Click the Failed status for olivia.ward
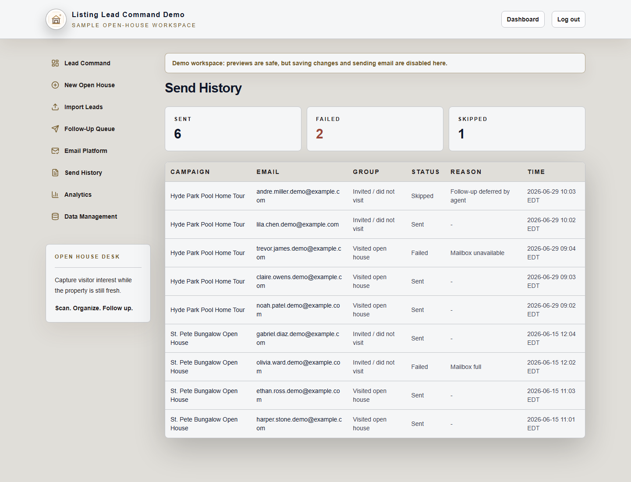Image resolution: width=631 pixels, height=482 pixels. click(419, 367)
